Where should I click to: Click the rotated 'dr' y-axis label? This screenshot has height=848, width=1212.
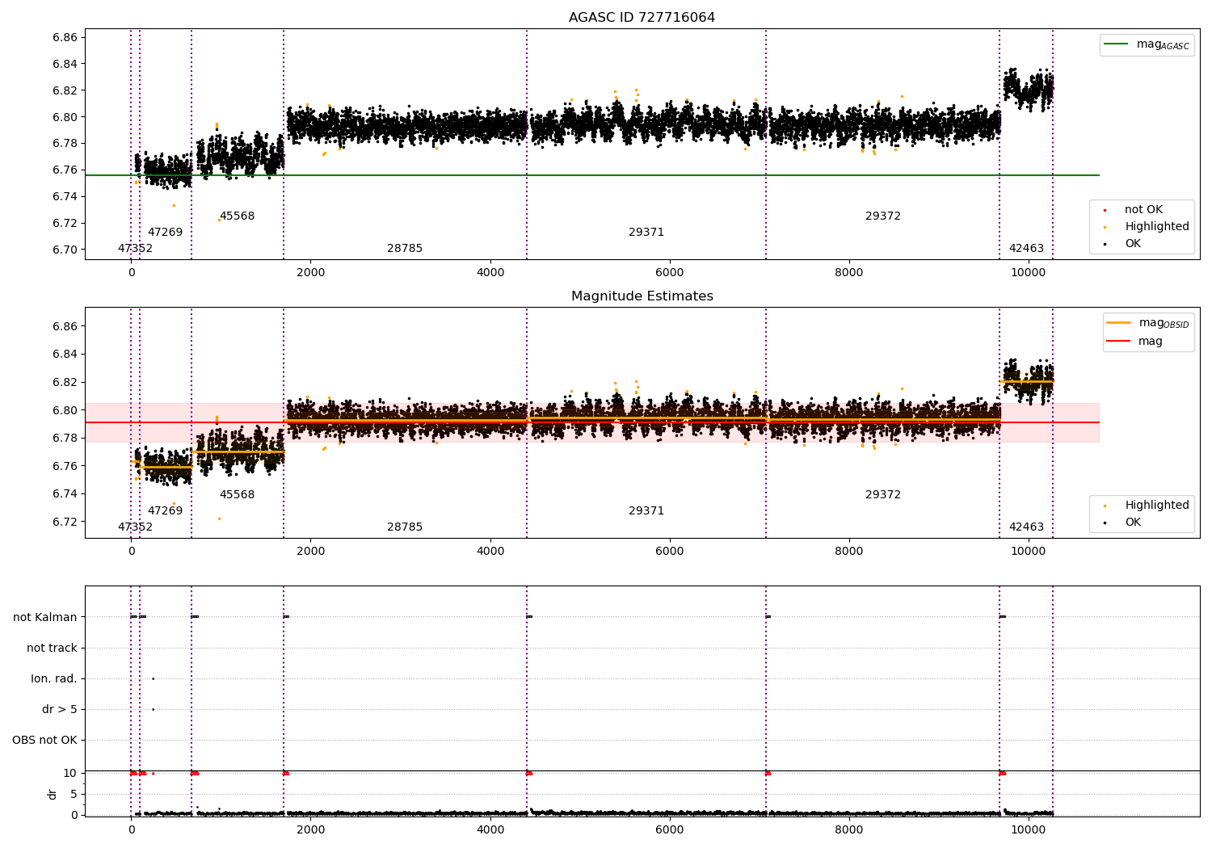point(53,794)
